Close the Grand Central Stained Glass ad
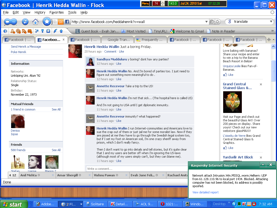Viewport: 277px width, 208px height. click(261, 84)
